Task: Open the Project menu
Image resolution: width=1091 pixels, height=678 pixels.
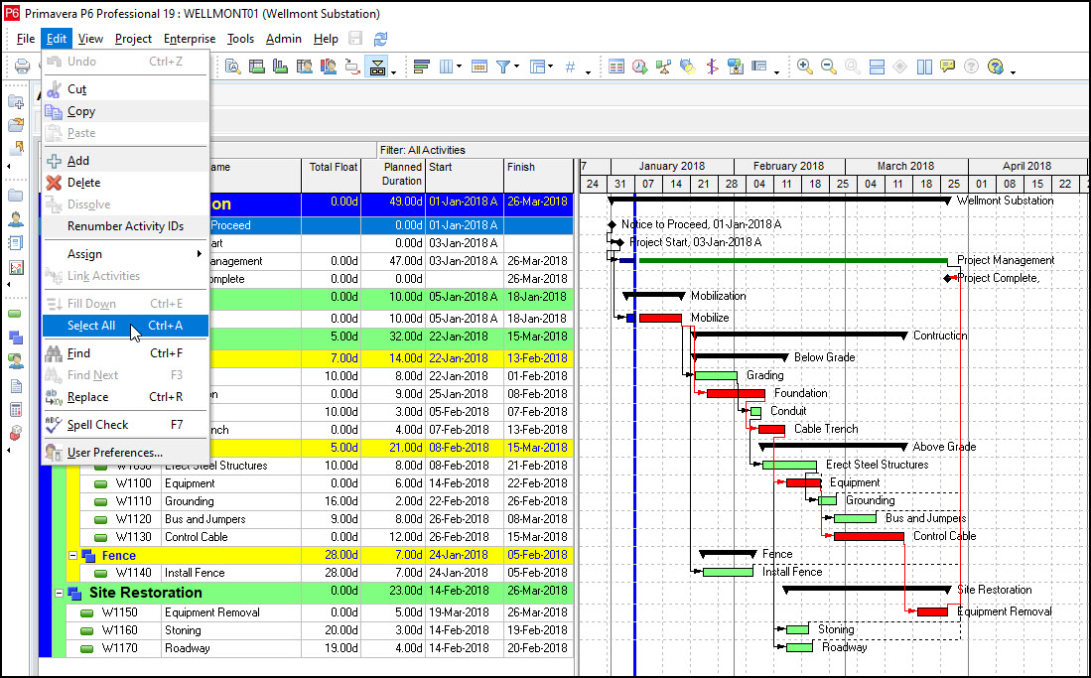Action: (x=133, y=39)
